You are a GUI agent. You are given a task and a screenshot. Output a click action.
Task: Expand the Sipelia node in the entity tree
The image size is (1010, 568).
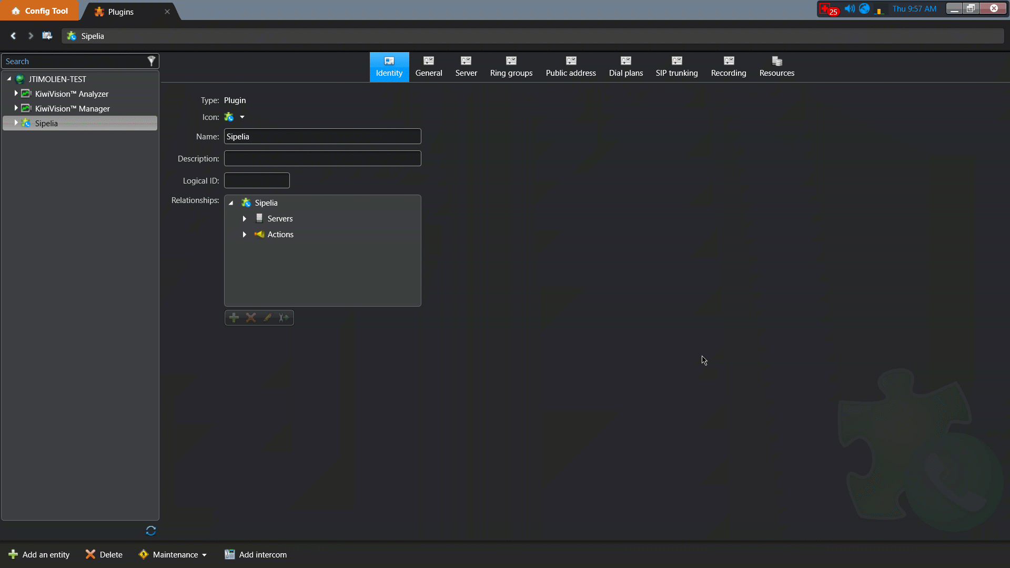pyautogui.click(x=16, y=123)
